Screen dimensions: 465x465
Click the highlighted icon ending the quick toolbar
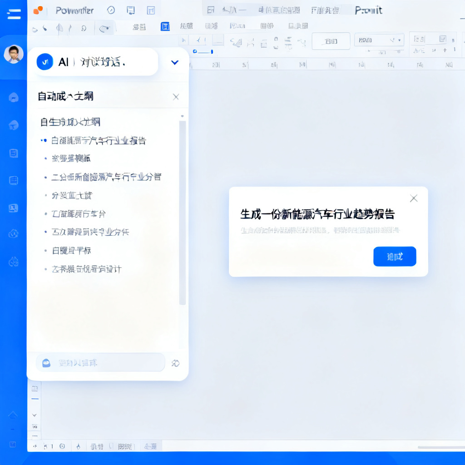coord(104,29)
